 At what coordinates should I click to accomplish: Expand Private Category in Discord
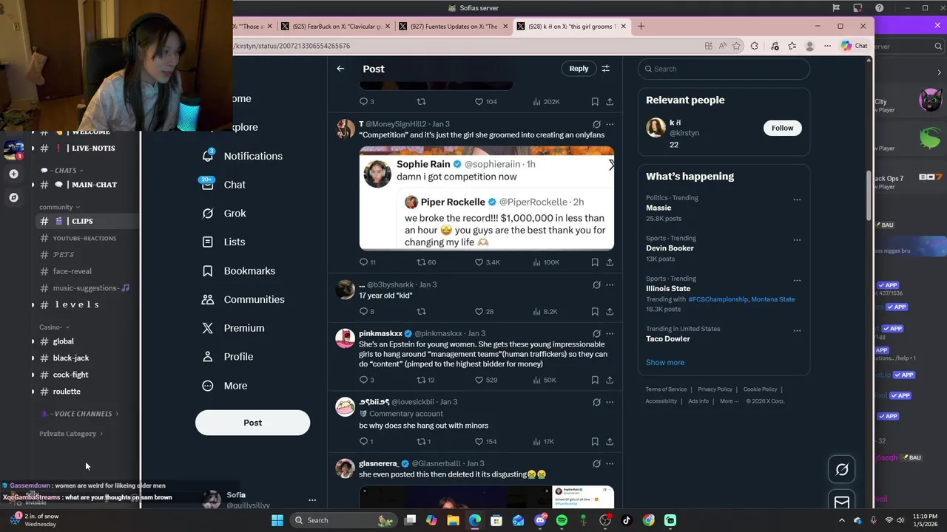71,434
